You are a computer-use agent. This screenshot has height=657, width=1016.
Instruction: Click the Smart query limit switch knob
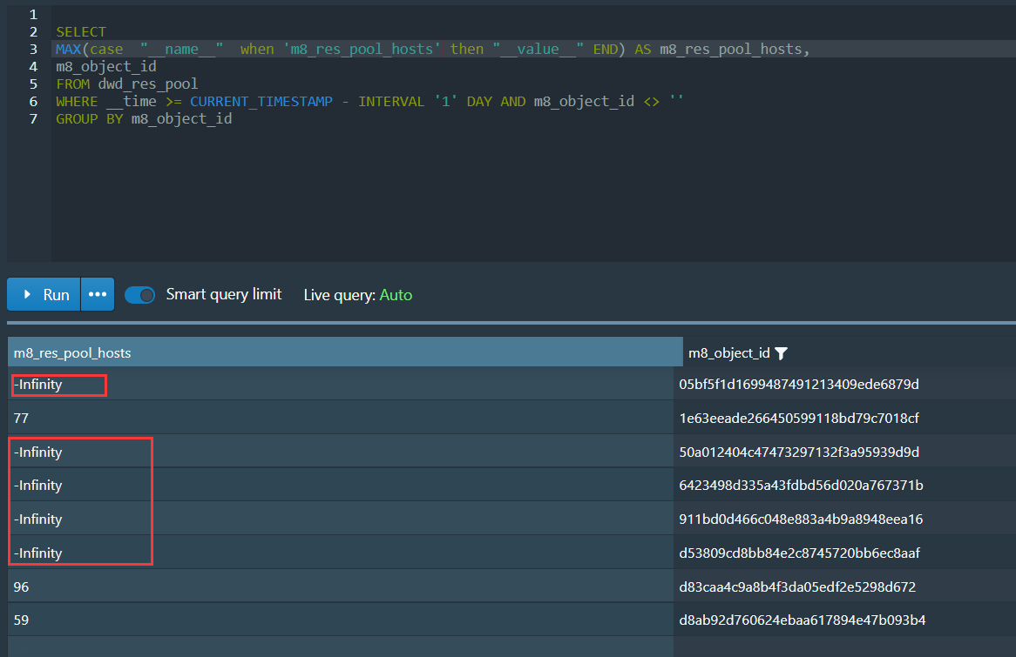[147, 294]
